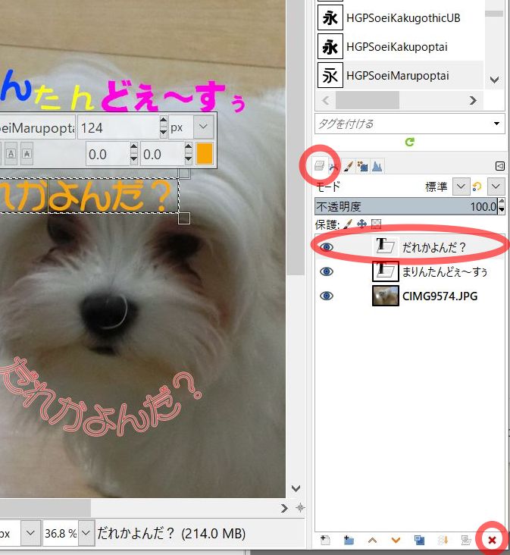Adjust the 不透明度 opacity slider
The width and height of the screenshot is (510, 555).
[x=406, y=206]
